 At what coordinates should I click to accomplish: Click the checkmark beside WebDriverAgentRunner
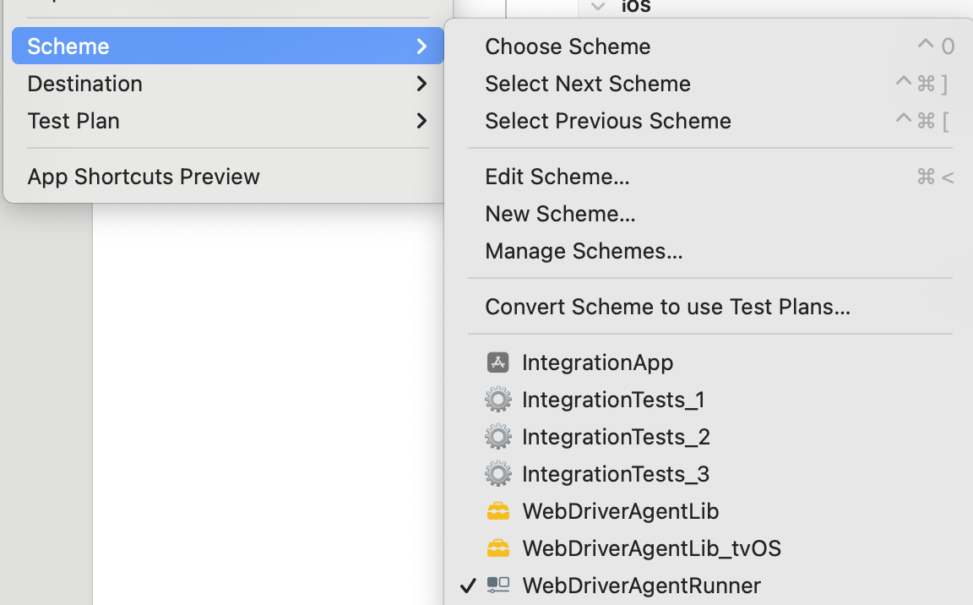tap(467, 586)
